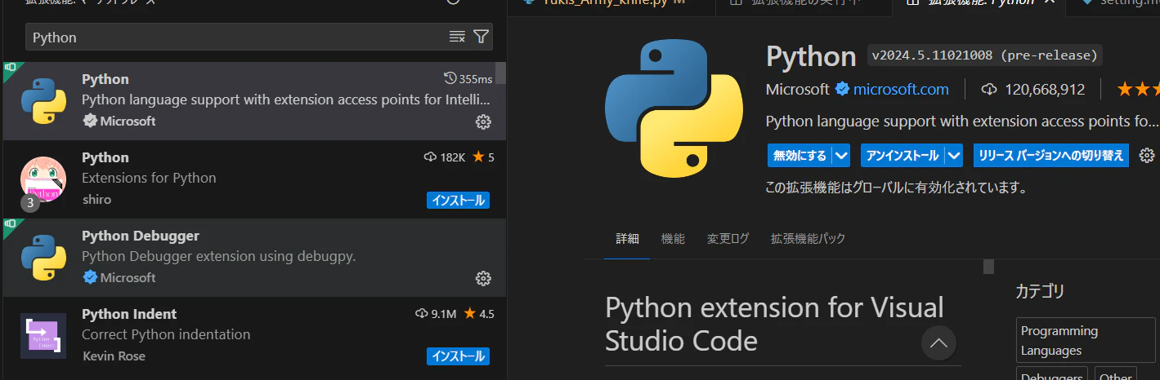
Task: Click the 9.1M download count of Python Indent
Action: tap(437, 314)
